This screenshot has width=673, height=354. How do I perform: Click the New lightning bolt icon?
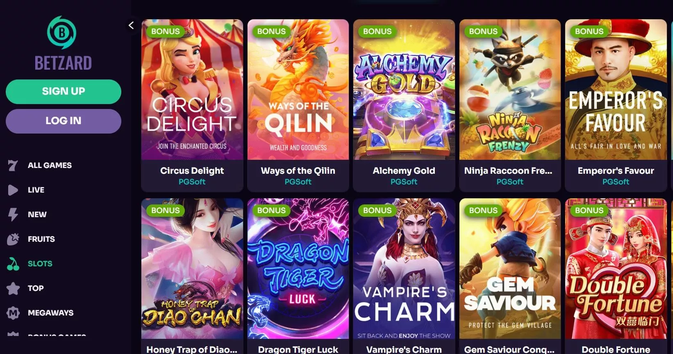point(13,214)
